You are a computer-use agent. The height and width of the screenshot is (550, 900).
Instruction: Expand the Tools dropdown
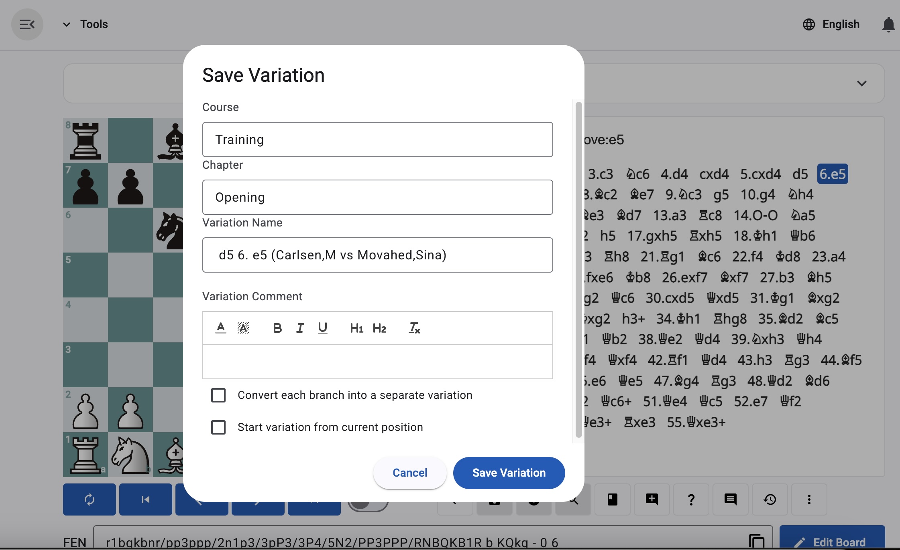(x=66, y=24)
